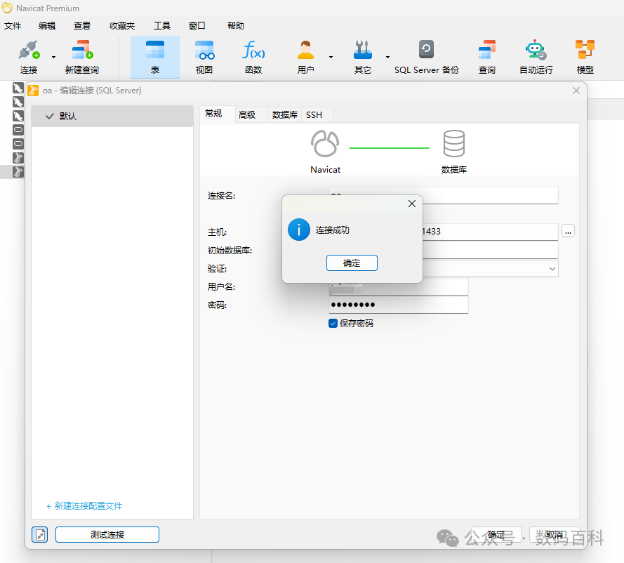Viewport: 624px width, 563px height.
Task: Expand the 用户 dropdown arrow
Action: click(x=331, y=58)
